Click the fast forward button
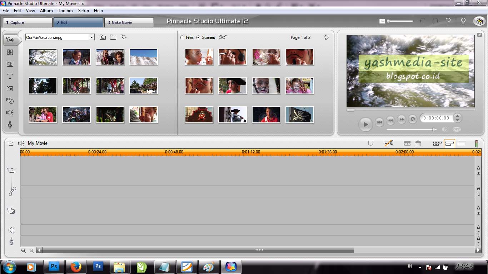This screenshot has height=274, width=488. pos(402,120)
